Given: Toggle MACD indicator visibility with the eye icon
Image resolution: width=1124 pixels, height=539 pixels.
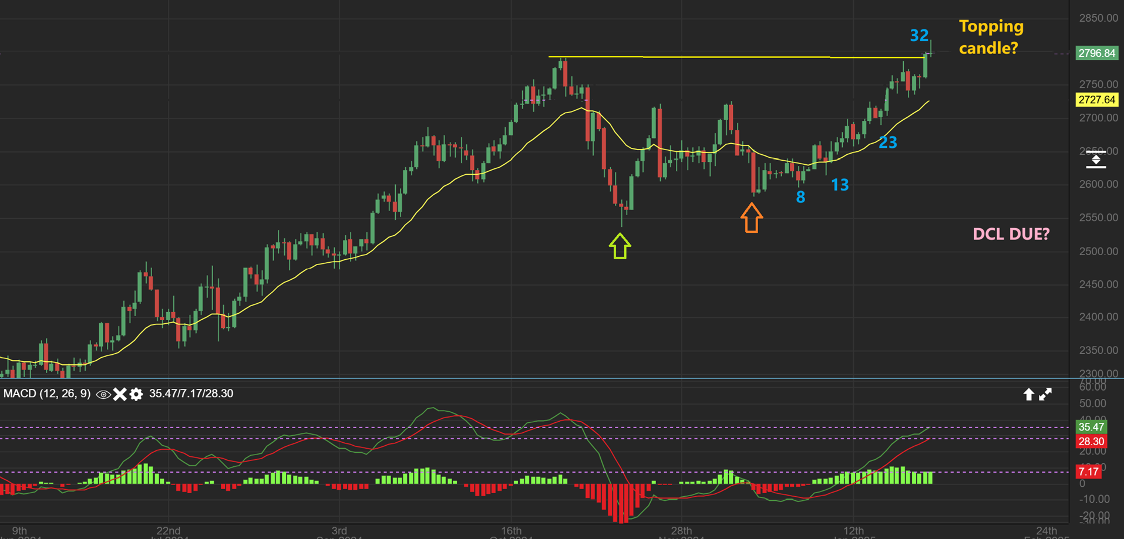Looking at the screenshot, I should [103, 394].
